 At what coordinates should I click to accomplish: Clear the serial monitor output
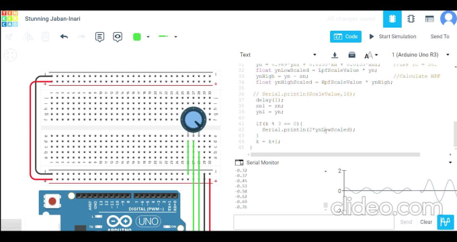pos(426,222)
